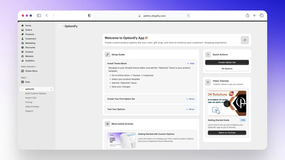Click the Video Tutorials play icon
This screenshot has width=285, height=160.
208,82
